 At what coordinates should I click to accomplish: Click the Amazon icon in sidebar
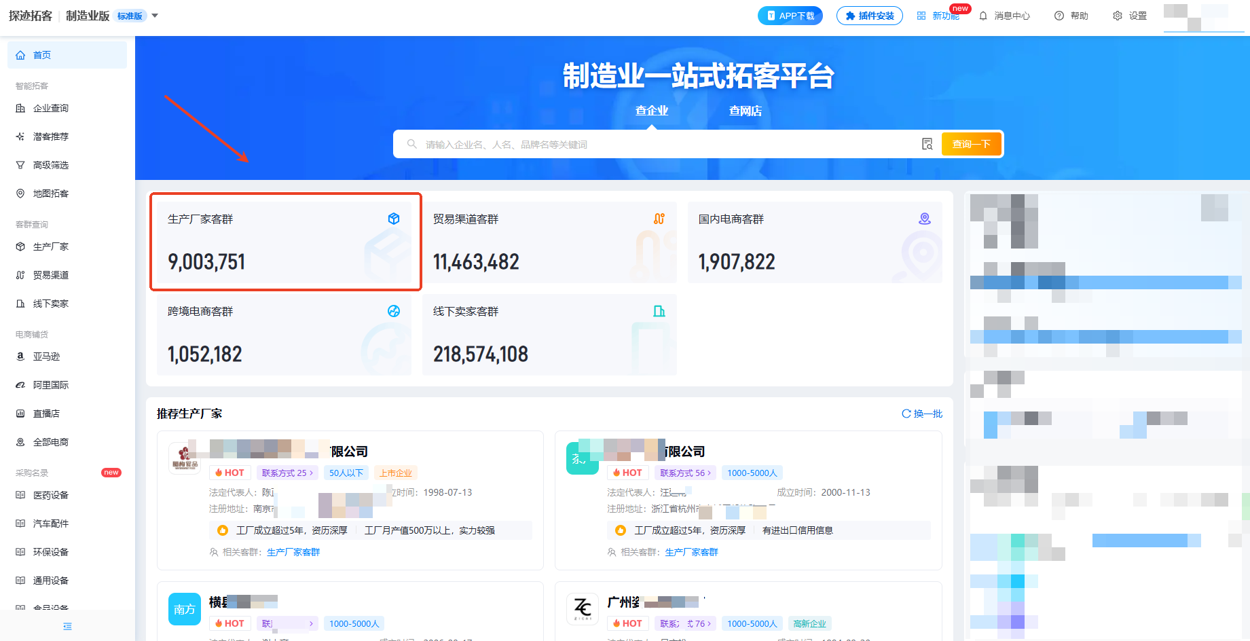(20, 356)
